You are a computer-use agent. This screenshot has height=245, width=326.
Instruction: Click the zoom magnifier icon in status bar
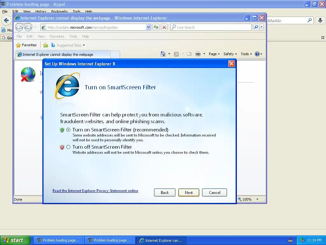point(240,199)
